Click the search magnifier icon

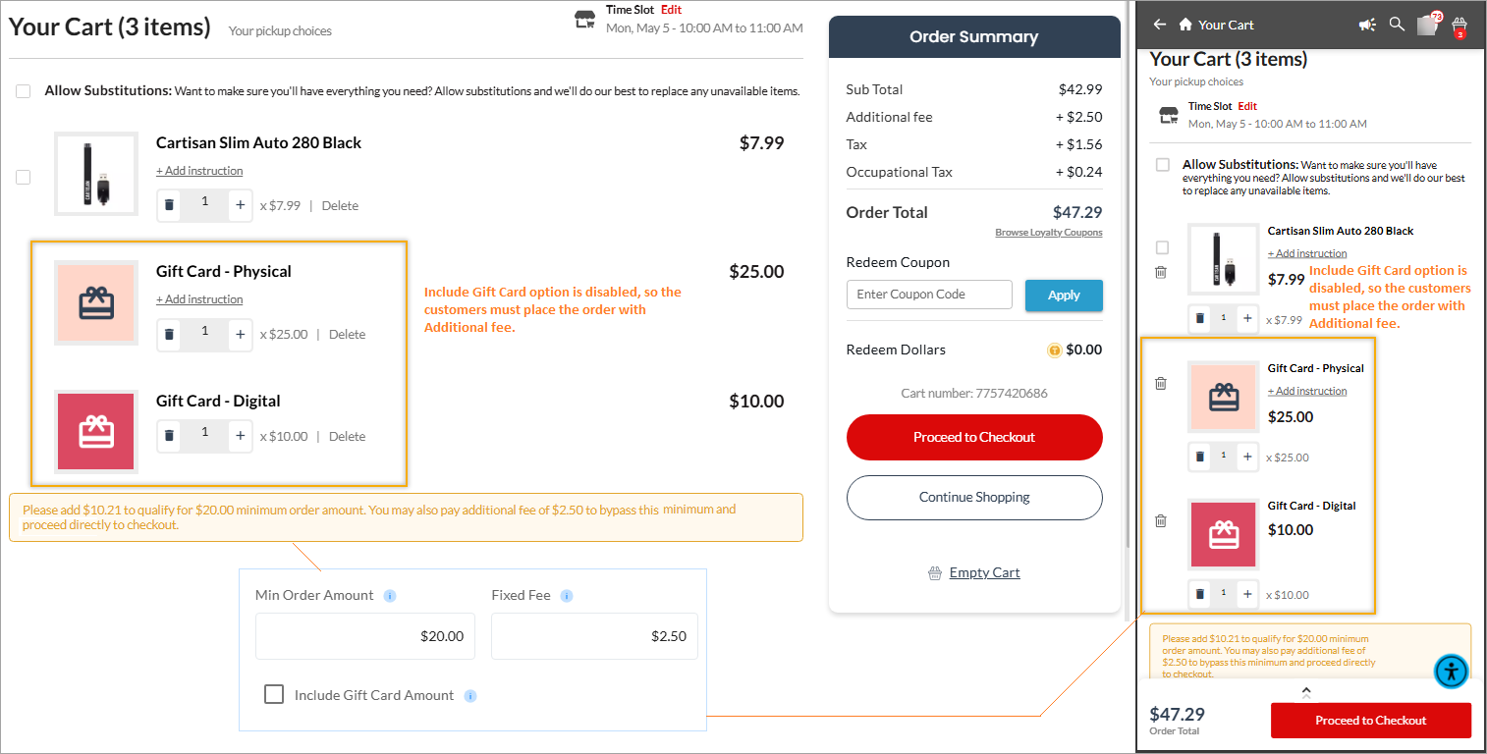[x=1397, y=25]
